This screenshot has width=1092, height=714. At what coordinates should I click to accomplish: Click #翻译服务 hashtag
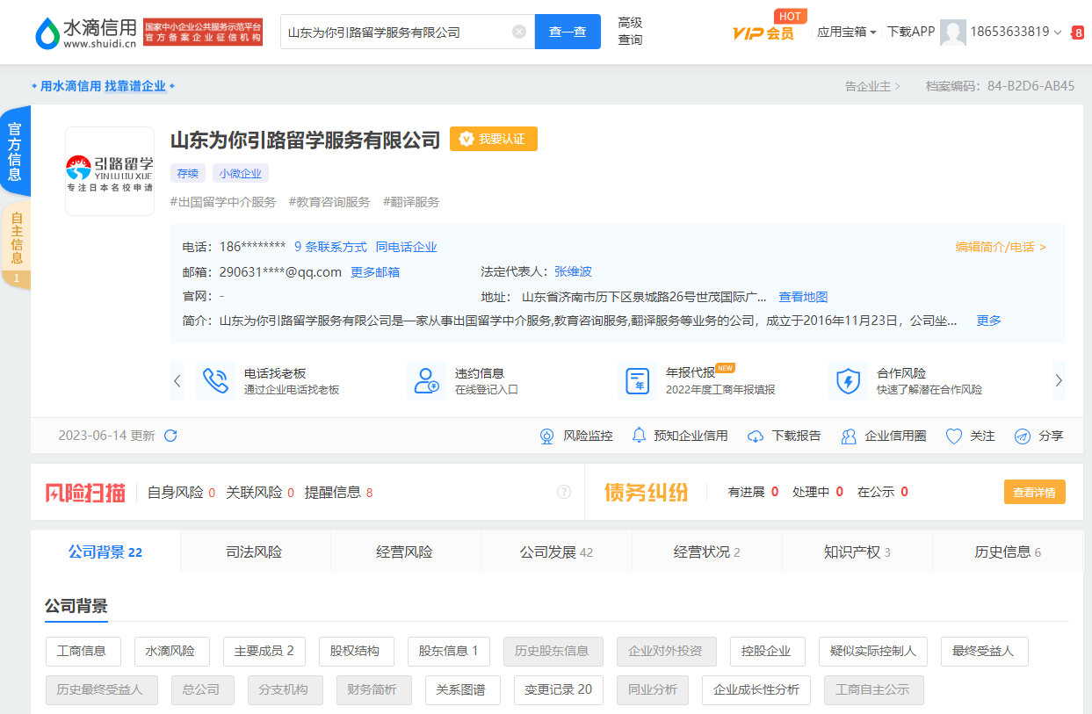pos(411,202)
